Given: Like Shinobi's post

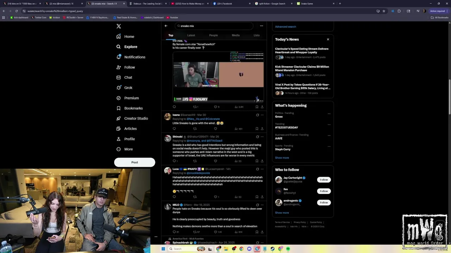Looking at the screenshot, I should pyautogui.click(x=215, y=161).
